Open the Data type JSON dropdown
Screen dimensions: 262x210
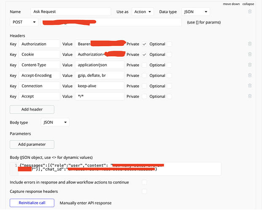click(196, 12)
